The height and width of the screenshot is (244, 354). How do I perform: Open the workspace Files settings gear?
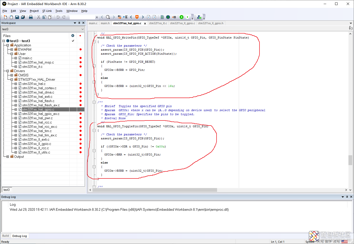(x=73, y=36)
